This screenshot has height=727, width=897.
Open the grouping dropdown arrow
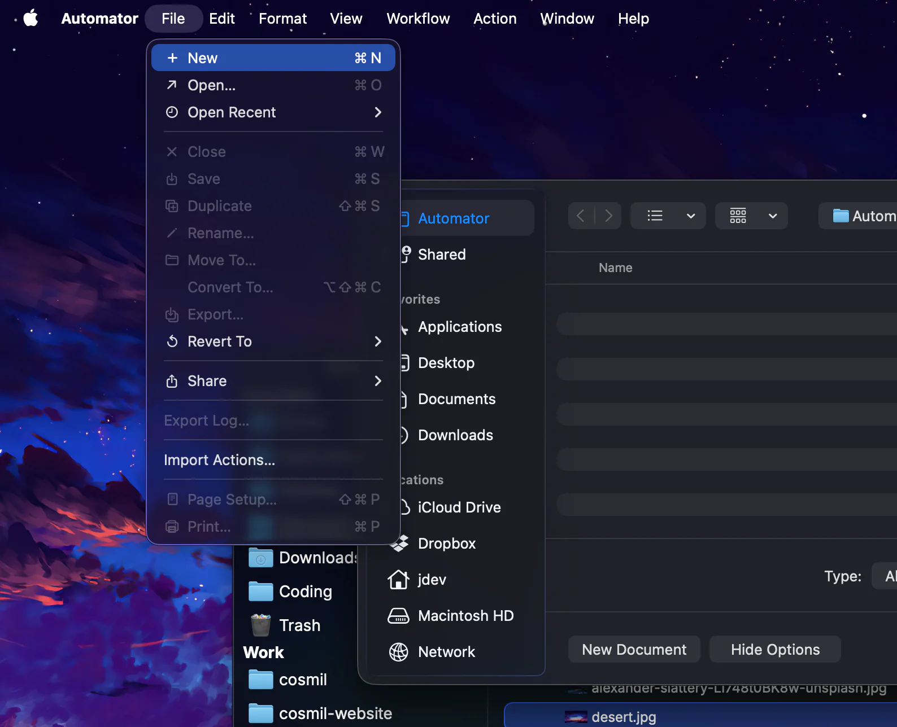pyautogui.click(x=773, y=216)
